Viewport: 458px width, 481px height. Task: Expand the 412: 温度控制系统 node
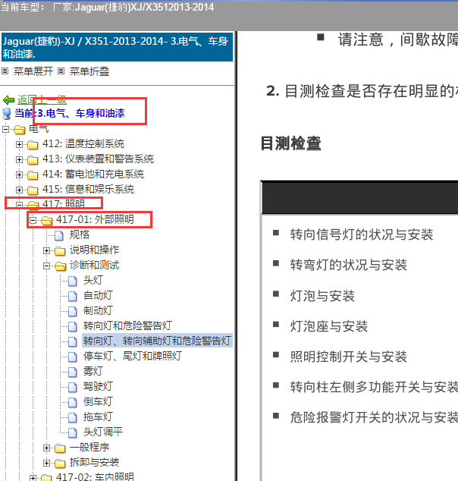(x=19, y=144)
